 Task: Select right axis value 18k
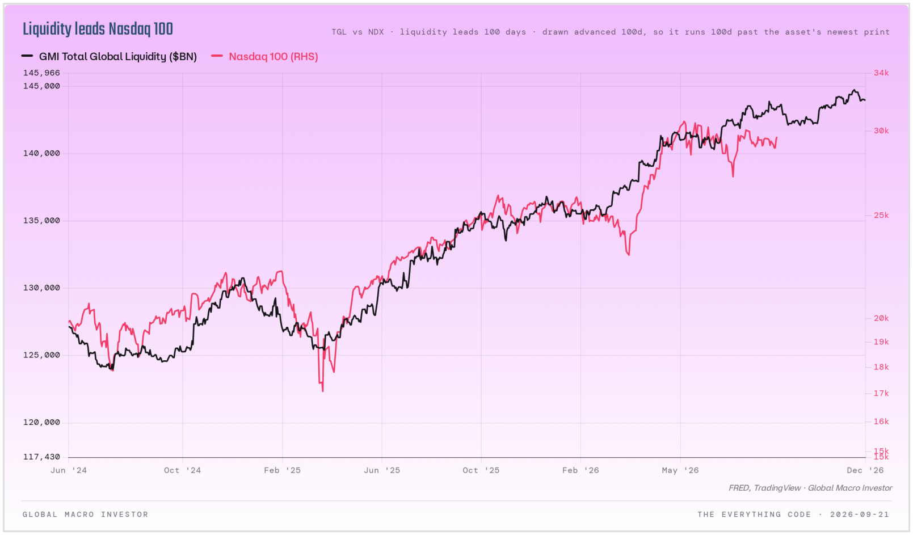[881, 367]
